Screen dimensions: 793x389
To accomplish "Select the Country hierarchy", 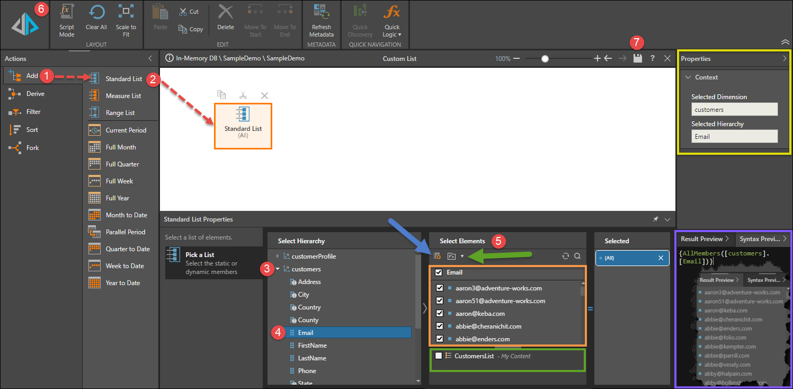I will click(x=305, y=307).
